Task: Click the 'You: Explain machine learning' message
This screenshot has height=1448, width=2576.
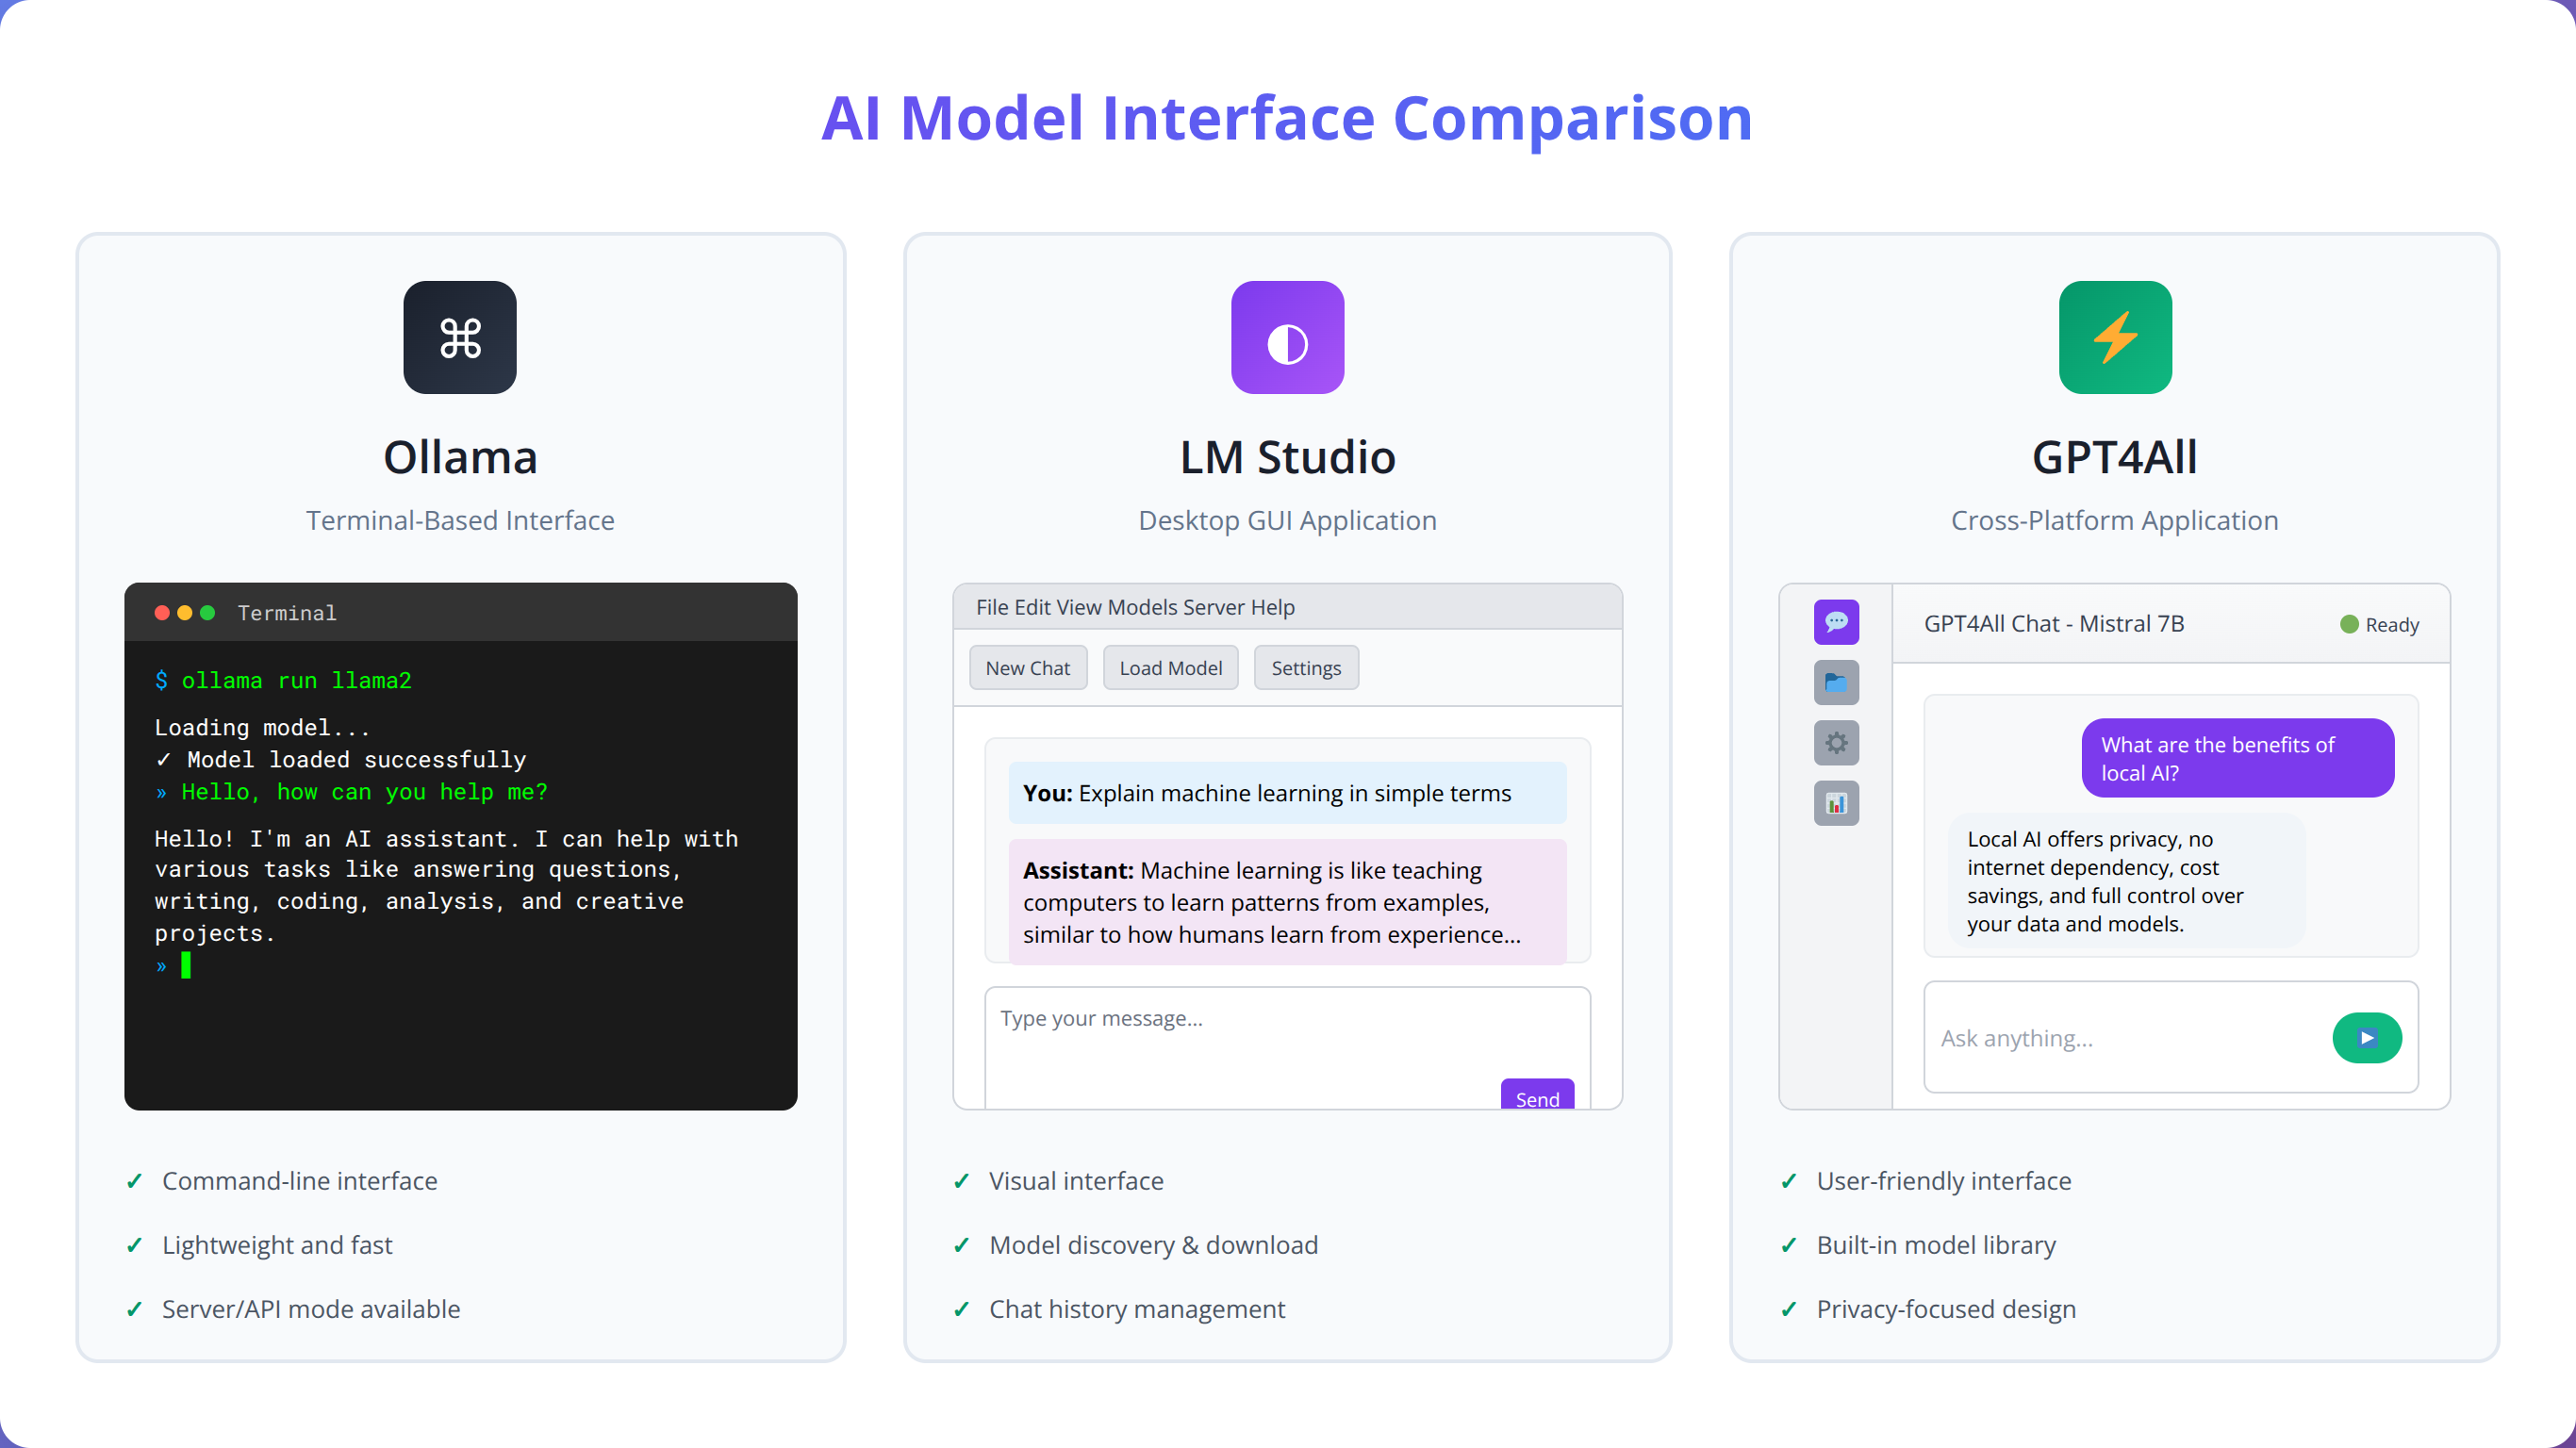Action: (1287, 793)
